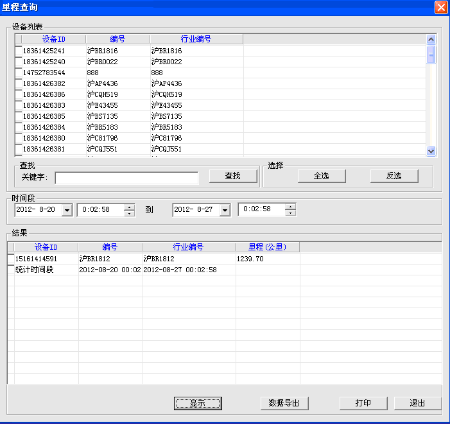The width and height of the screenshot is (450, 425).
Task: Click the end timestamp 2012-08-27 00:02:58
Action: 180,270
